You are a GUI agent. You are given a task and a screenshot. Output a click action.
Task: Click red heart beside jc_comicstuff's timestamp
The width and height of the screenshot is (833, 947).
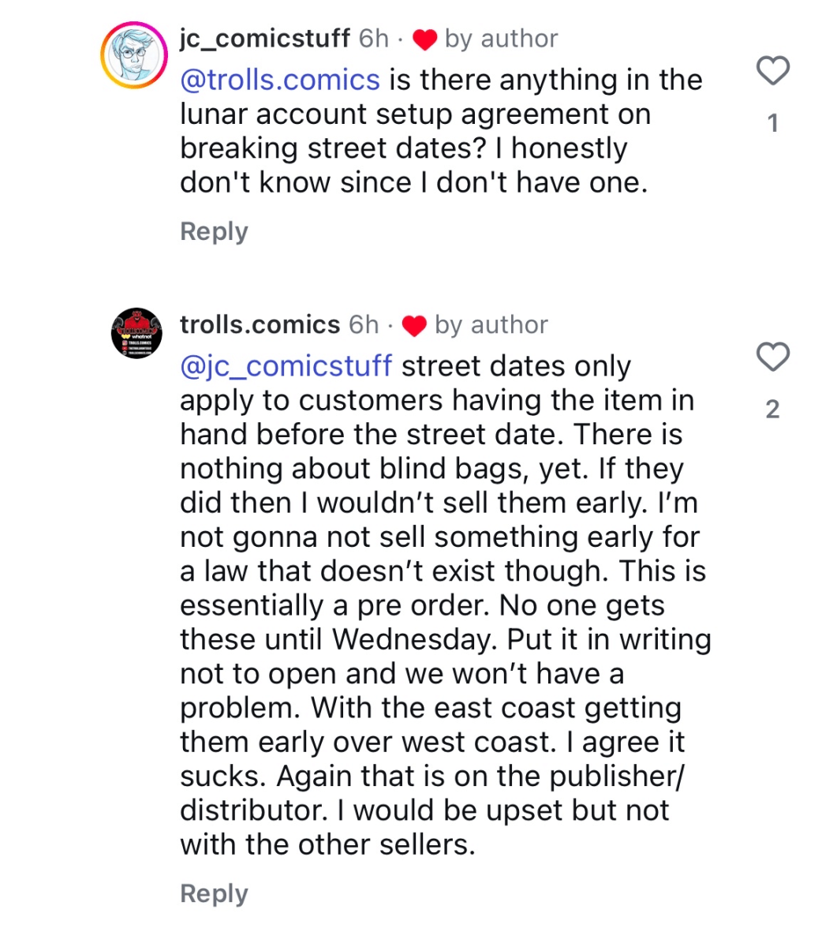pyautogui.click(x=425, y=39)
